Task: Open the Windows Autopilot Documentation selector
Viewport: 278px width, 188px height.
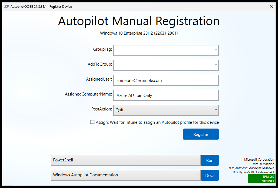Action: pyautogui.click(x=198, y=175)
